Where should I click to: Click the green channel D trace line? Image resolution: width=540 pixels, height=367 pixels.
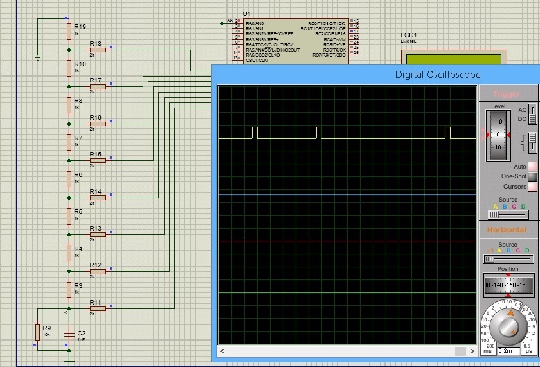pos(347,293)
